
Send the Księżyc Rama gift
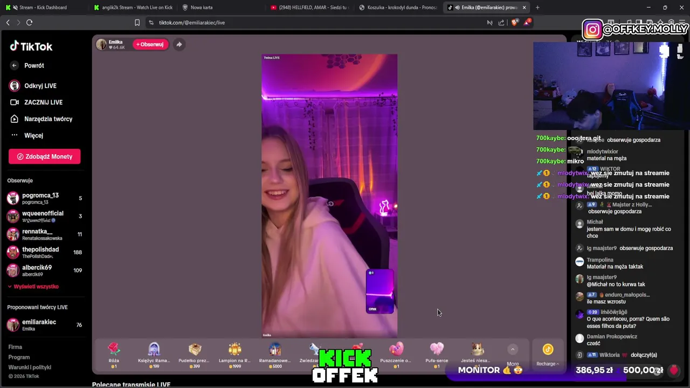tap(154, 355)
